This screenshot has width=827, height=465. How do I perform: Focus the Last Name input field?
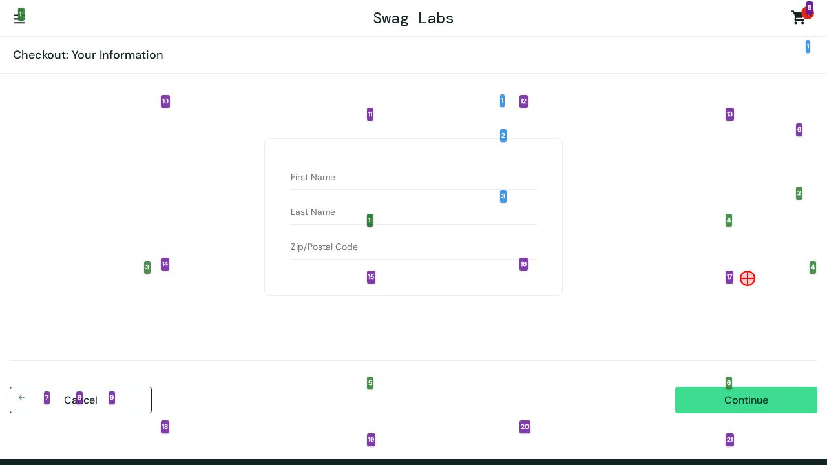click(x=413, y=212)
